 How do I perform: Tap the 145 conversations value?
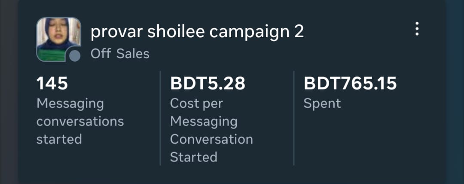(x=52, y=83)
